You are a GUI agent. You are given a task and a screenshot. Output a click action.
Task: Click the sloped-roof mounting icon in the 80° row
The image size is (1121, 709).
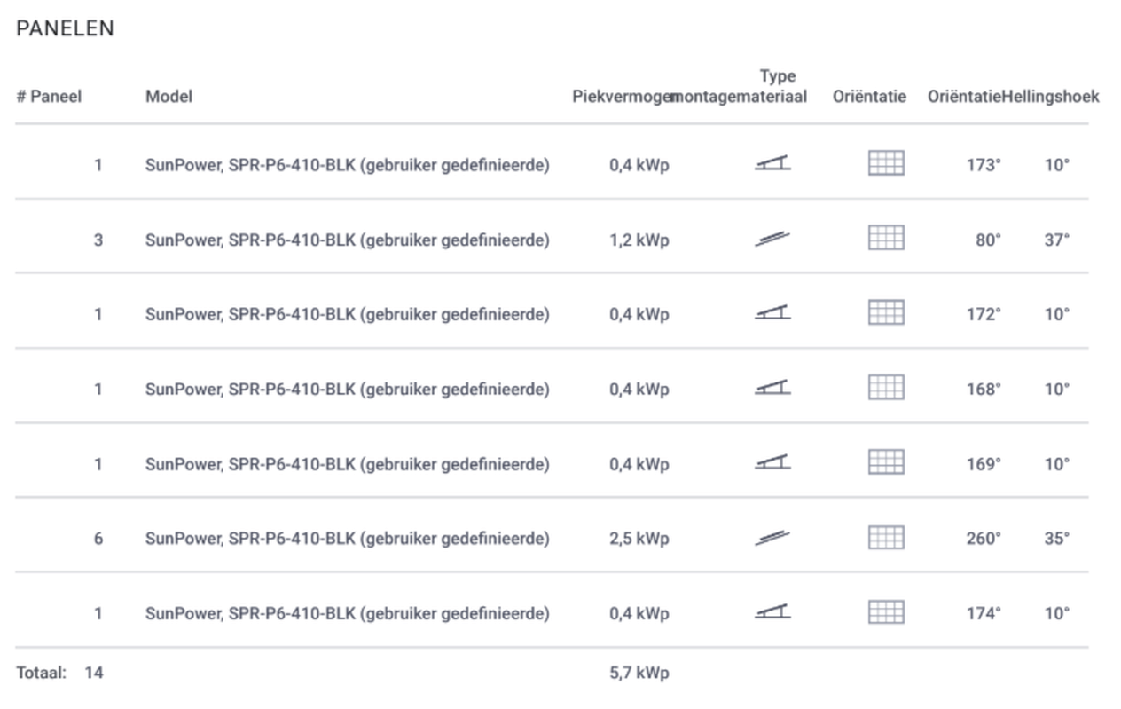tap(772, 239)
